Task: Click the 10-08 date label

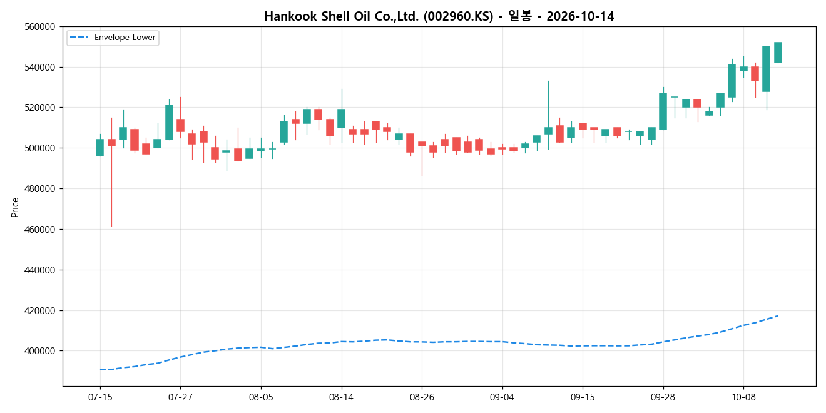Action: [743, 397]
